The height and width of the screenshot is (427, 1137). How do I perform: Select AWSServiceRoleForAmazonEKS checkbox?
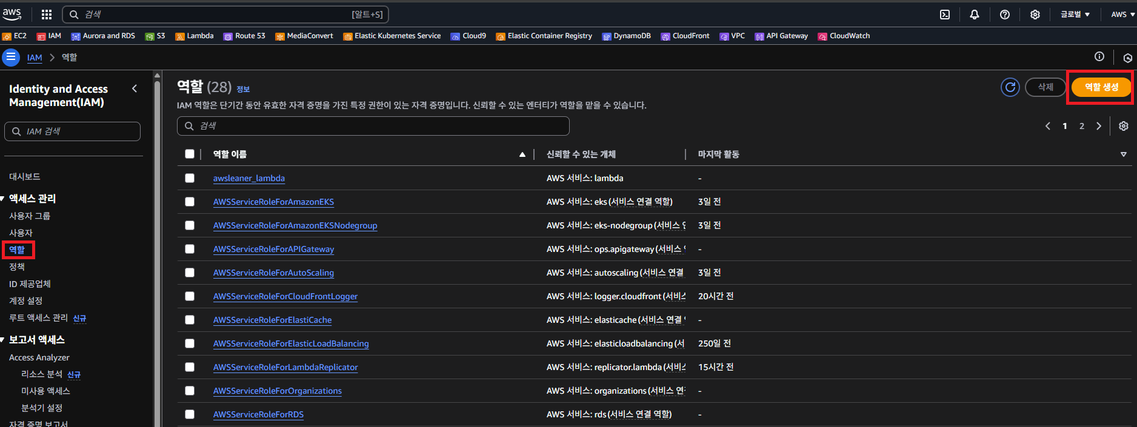(x=190, y=202)
